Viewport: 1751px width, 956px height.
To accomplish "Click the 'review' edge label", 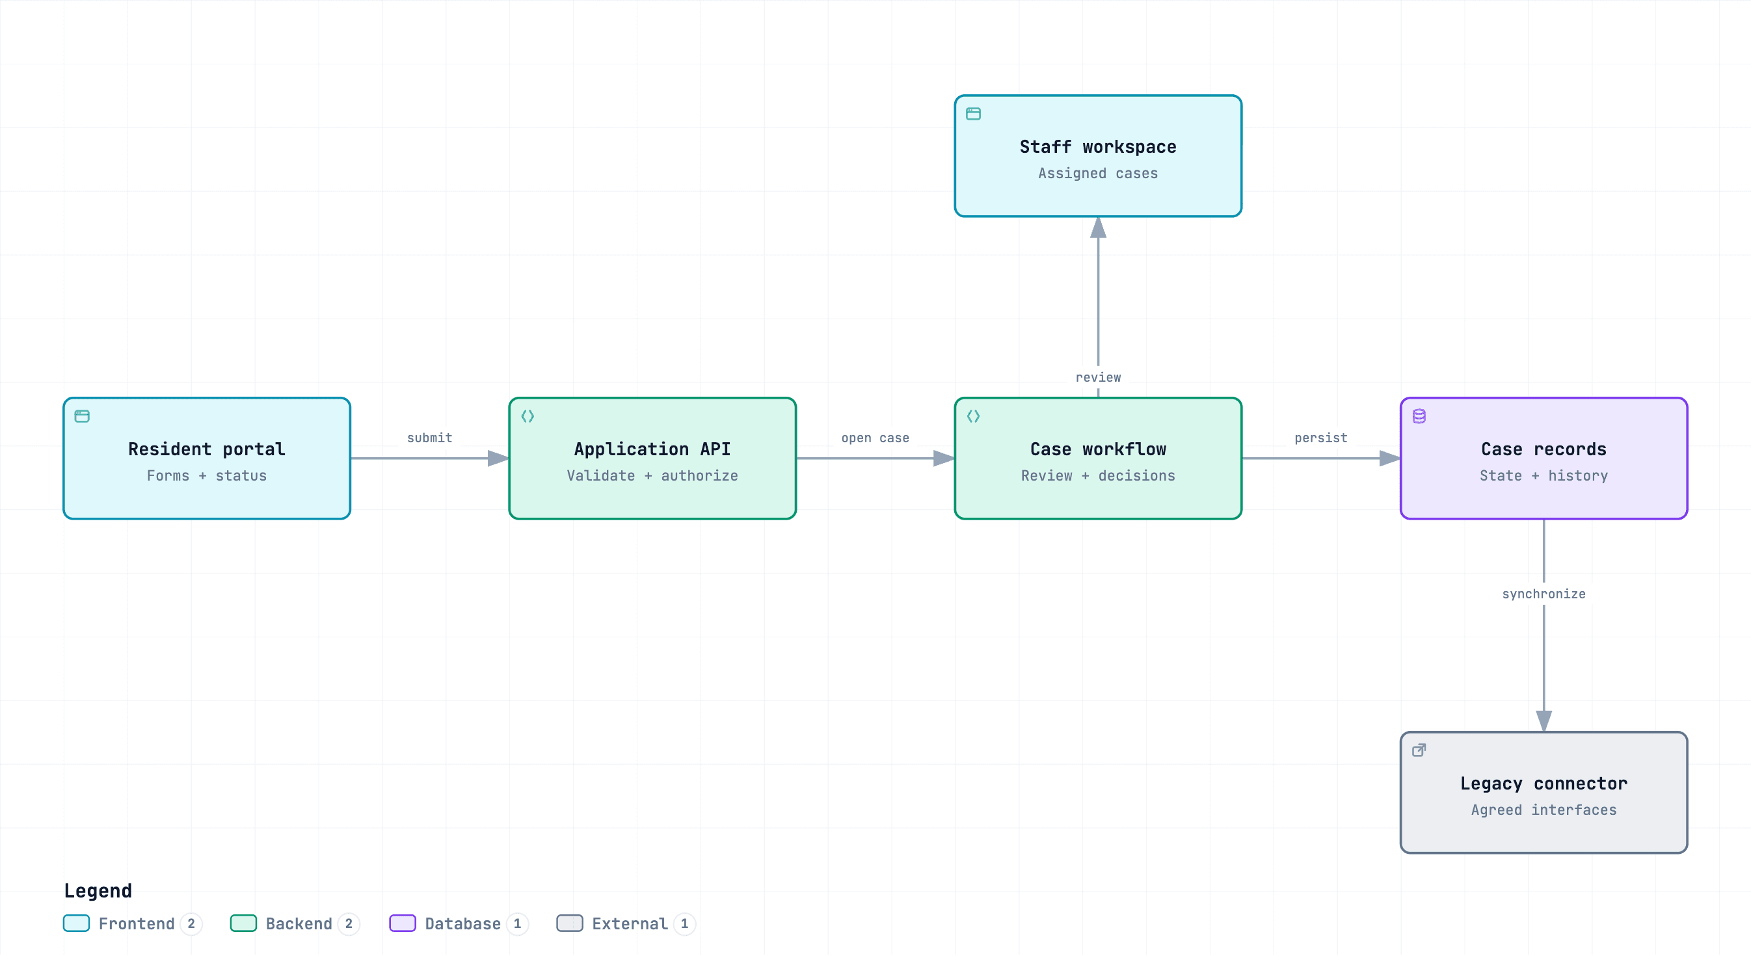I will pos(1099,377).
